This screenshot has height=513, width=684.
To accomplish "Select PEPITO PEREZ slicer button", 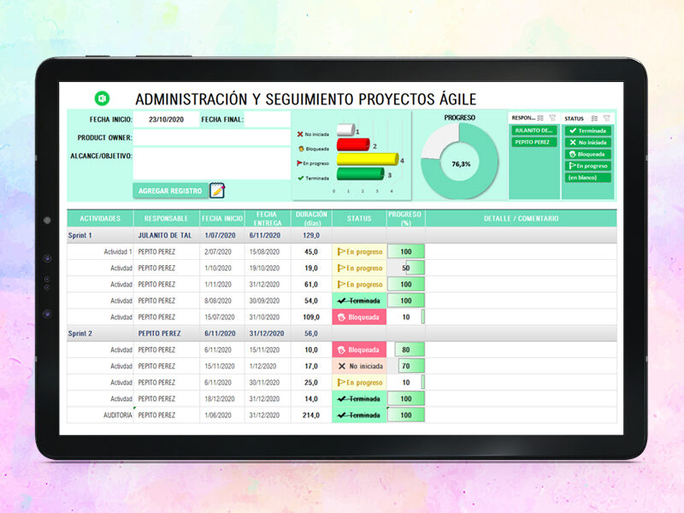I will (534, 142).
